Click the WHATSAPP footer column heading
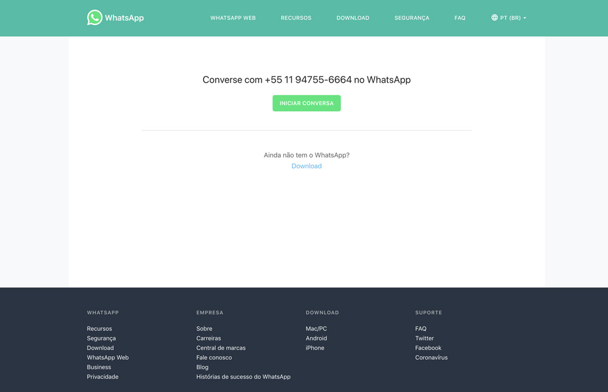The height and width of the screenshot is (392, 608). pyautogui.click(x=103, y=312)
